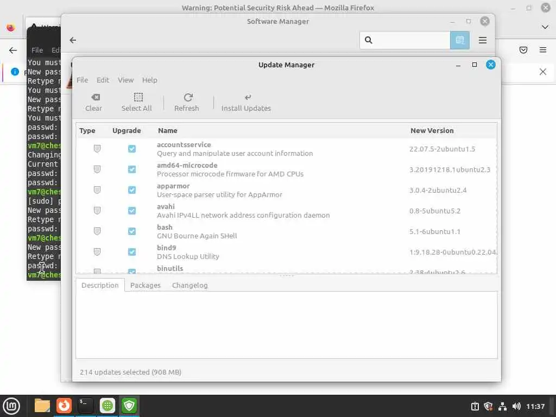The height and width of the screenshot is (417, 556).
Task: Click the Software Manager back arrow
Action: [73, 40]
